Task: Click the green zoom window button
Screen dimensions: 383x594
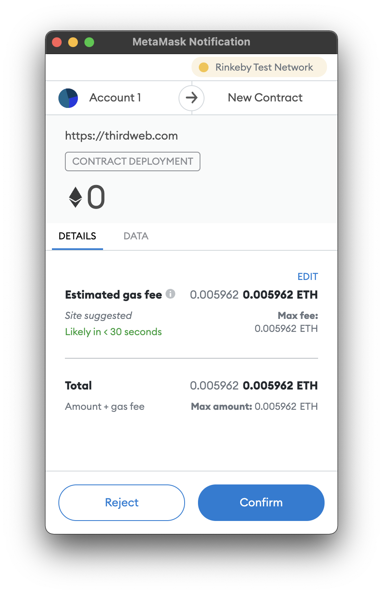Action: [x=89, y=42]
